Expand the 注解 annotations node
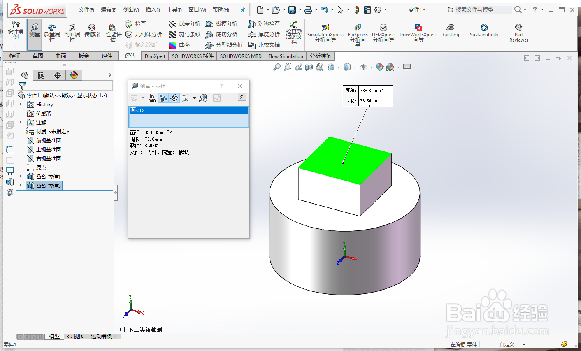Image resolution: width=581 pixels, height=351 pixels. (x=21, y=122)
